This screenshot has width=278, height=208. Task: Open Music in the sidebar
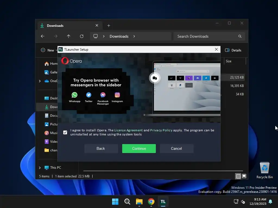(51, 133)
